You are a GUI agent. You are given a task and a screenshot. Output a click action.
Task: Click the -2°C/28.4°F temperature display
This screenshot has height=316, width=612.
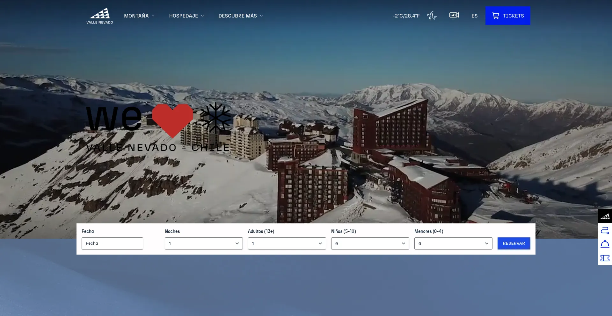coord(406,16)
